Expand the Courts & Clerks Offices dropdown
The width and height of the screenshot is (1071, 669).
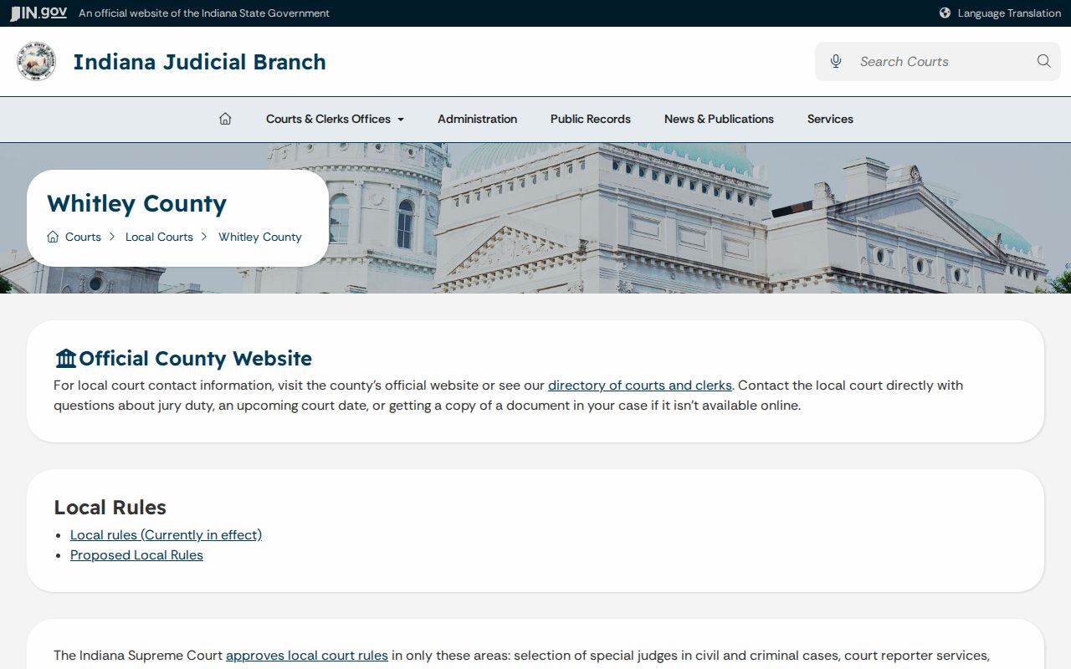[x=335, y=119]
